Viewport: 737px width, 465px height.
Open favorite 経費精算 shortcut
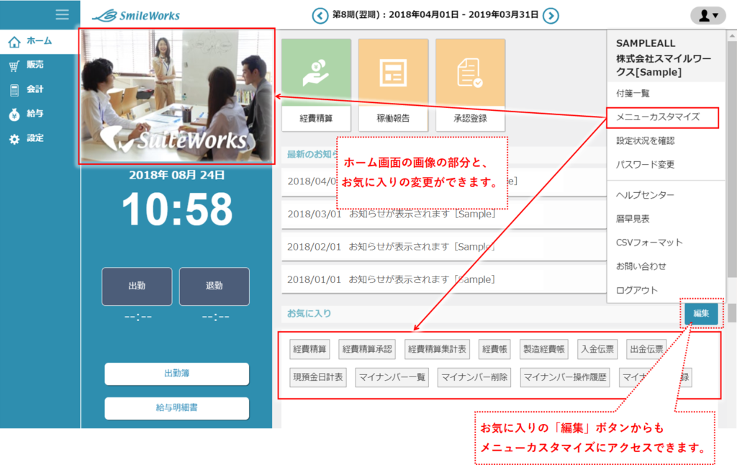309,349
